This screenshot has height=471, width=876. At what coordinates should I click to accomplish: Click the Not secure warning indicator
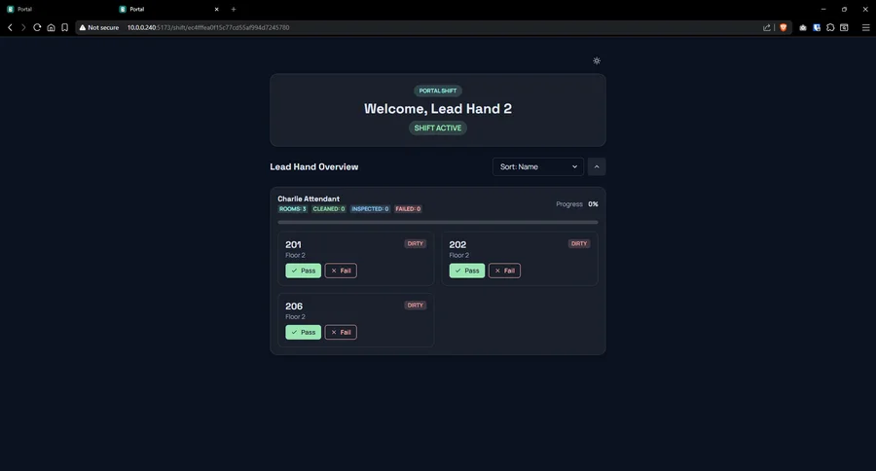[x=99, y=27]
